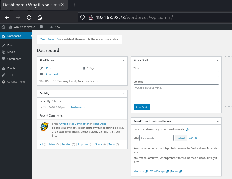The height and width of the screenshot is (179, 232).
Task: Click the bubble icon beside 1 Comment
Action: [41, 74]
